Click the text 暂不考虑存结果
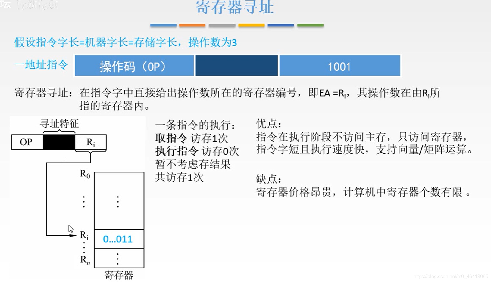The width and height of the screenshot is (491, 282). (193, 164)
